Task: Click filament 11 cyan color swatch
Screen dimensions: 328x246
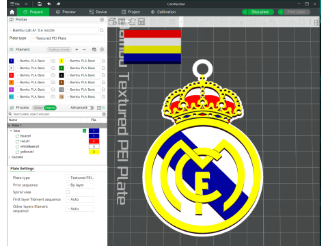Action: [x=11, y=96]
